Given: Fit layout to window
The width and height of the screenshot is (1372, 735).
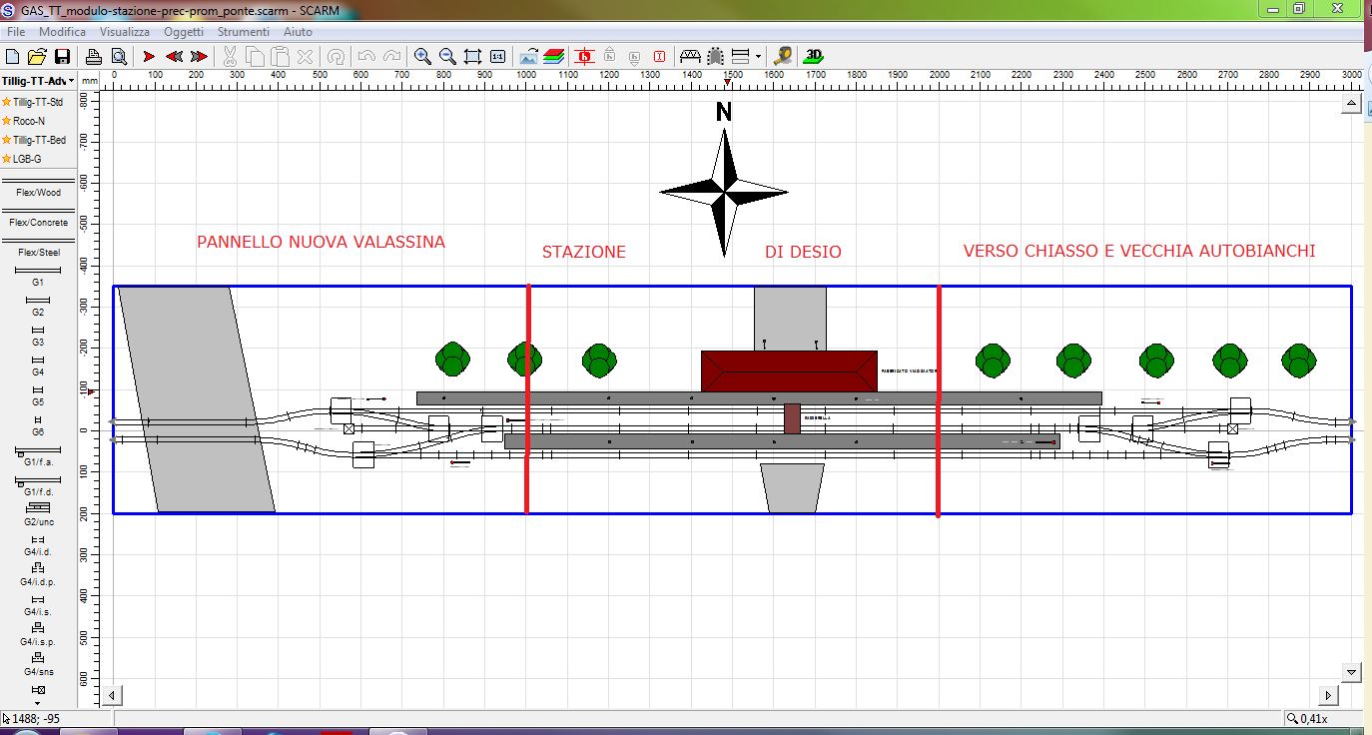Looking at the screenshot, I should 472,56.
